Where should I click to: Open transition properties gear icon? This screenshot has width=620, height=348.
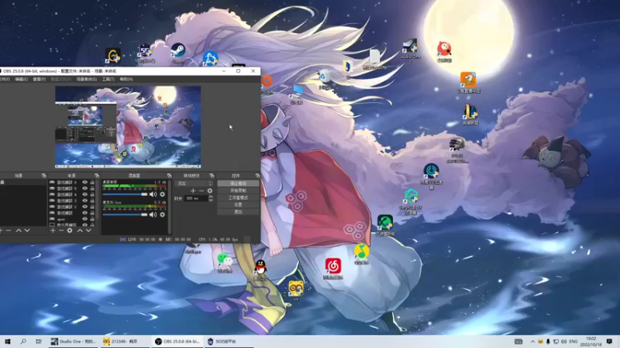(209, 190)
